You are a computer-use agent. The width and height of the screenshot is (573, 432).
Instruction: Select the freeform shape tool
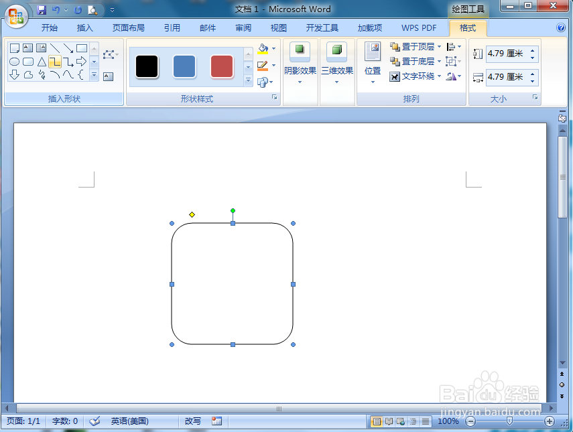click(27, 75)
